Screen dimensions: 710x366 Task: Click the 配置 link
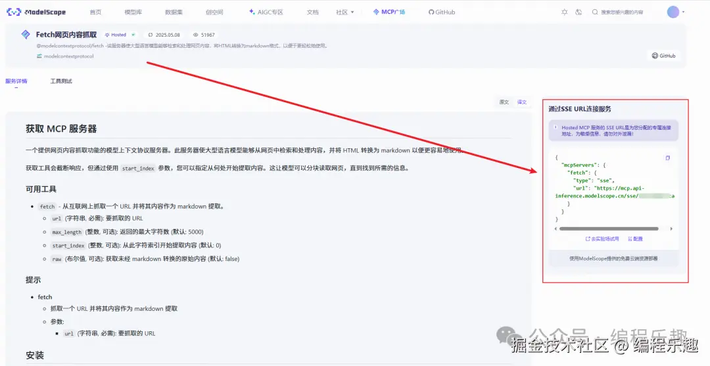pyautogui.click(x=635, y=239)
